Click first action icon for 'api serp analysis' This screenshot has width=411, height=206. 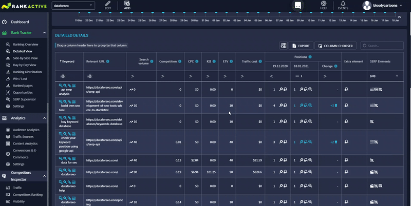pos(61,86)
